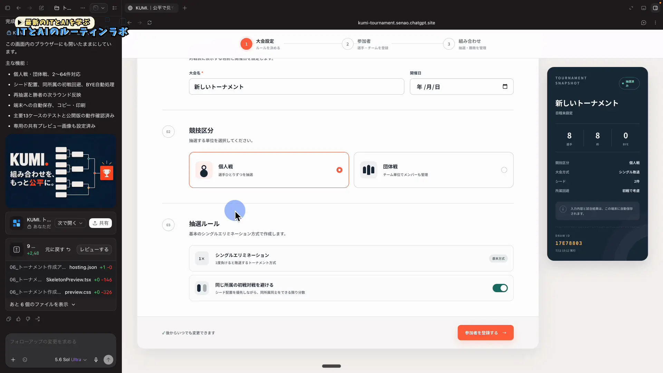This screenshot has height=373, width=663.
Task: Click the thumbs down feedback icon
Action: click(x=28, y=319)
